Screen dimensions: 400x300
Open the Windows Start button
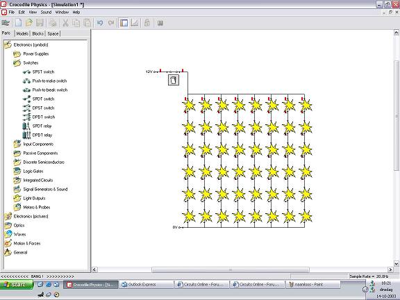tap(17, 285)
